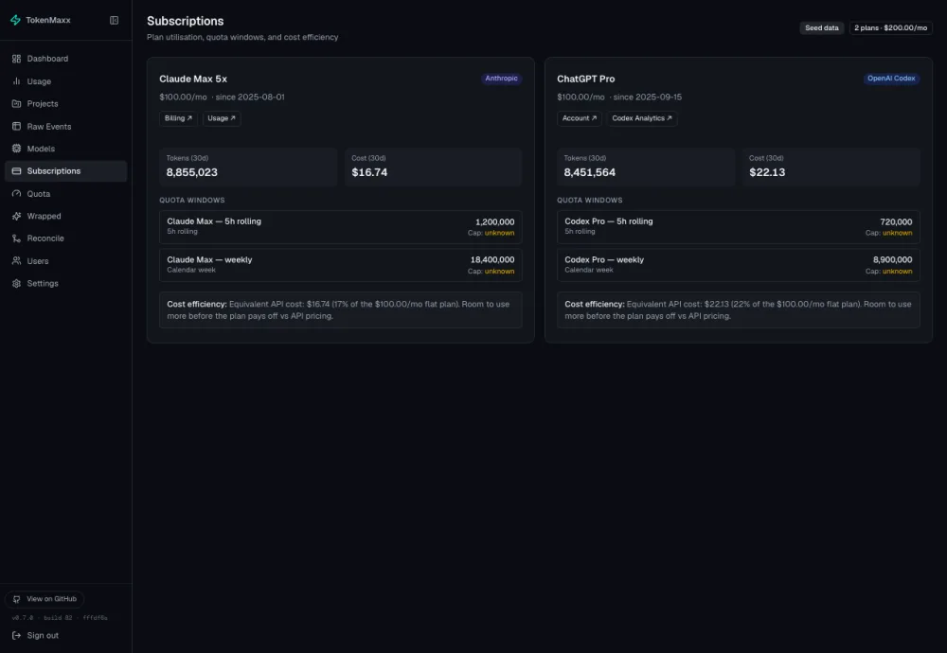Image resolution: width=947 pixels, height=653 pixels.
Task: Open Reconcile from the sidebar
Action: tap(66, 238)
